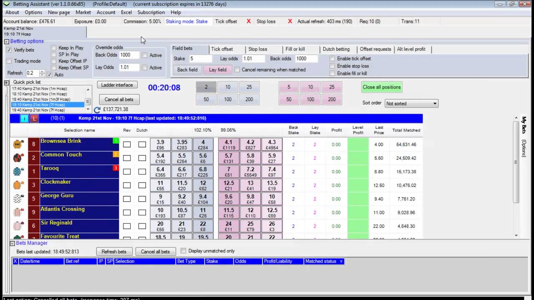The image size is (534, 300).
Task: Click Sir Reginald jockey silks icon
Action: click(x=18, y=226)
